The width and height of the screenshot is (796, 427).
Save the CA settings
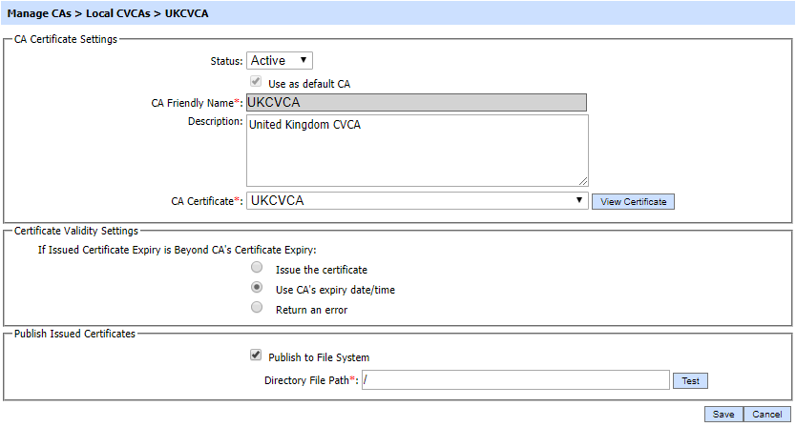click(723, 414)
